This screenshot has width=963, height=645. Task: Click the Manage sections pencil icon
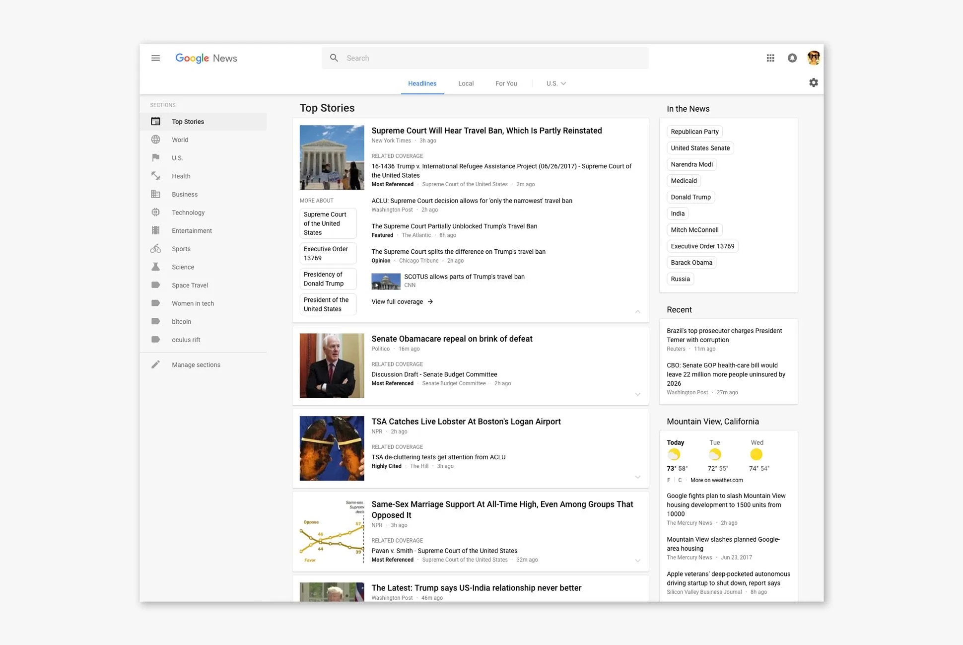pyautogui.click(x=155, y=364)
